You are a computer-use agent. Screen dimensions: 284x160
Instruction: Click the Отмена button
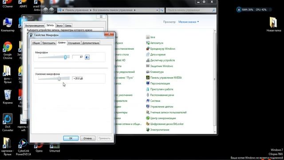point(87,138)
